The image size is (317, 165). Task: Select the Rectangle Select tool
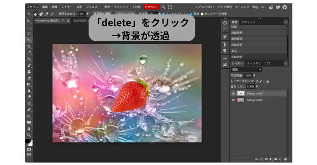pos(29,28)
